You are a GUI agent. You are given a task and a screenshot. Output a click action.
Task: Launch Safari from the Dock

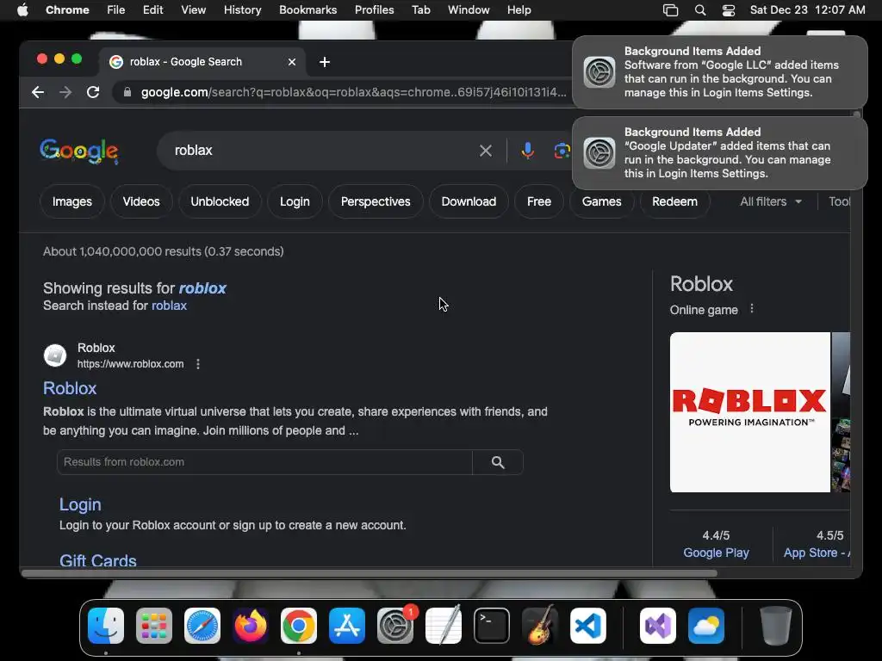pyautogui.click(x=202, y=626)
